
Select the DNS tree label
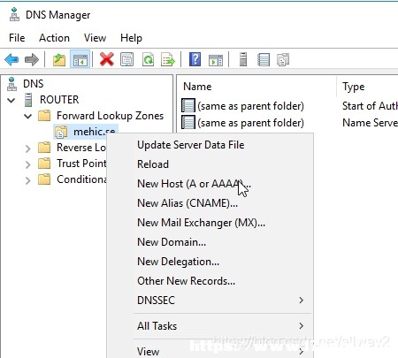tap(34, 84)
